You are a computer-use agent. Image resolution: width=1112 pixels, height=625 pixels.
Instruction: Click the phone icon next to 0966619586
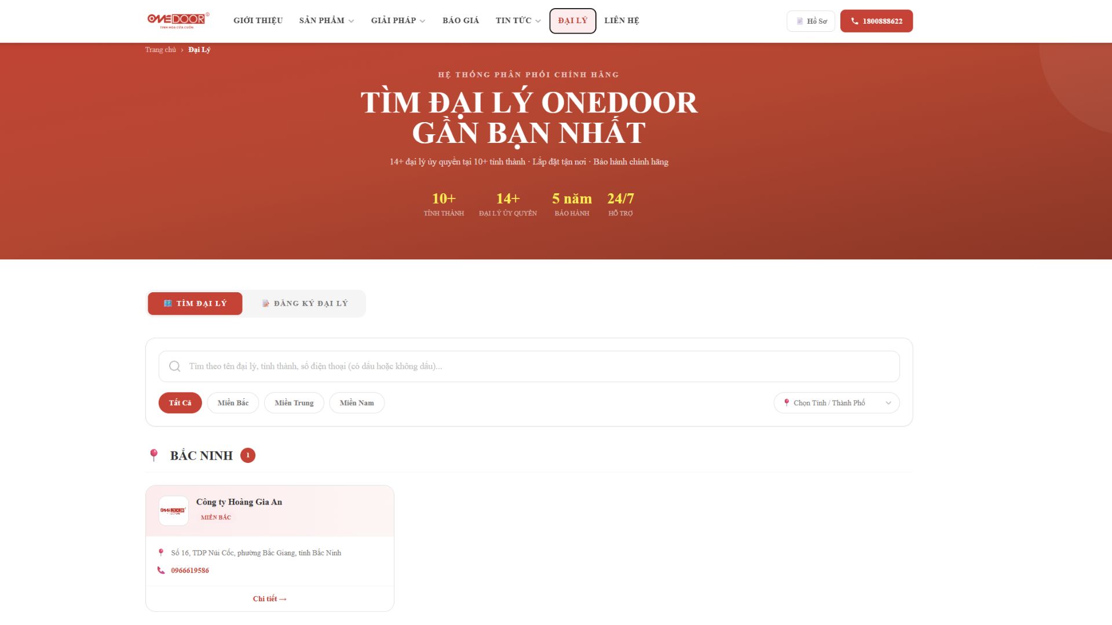[161, 570]
